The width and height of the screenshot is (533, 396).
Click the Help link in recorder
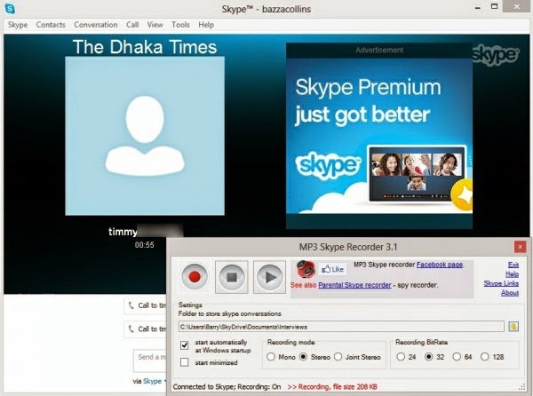click(x=512, y=273)
